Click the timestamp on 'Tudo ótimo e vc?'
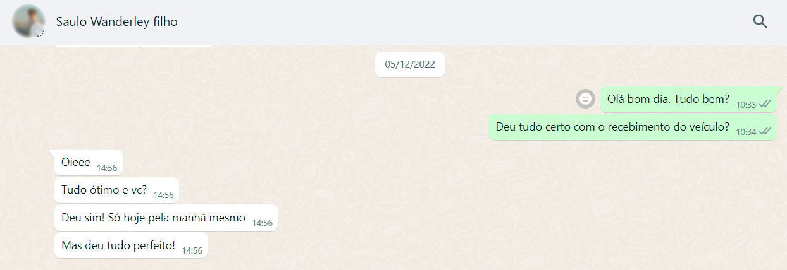 (163, 195)
